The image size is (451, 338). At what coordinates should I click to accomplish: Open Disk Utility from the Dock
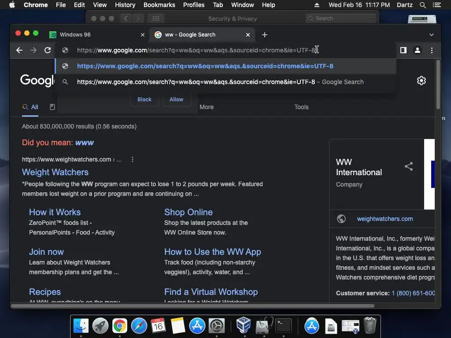(264, 325)
